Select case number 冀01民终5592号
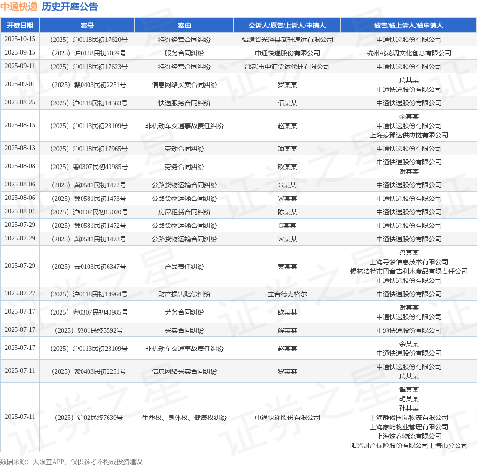The image size is (477, 466). tap(89, 330)
